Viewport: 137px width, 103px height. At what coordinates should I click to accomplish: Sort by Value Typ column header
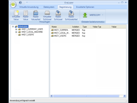pos(100,27)
